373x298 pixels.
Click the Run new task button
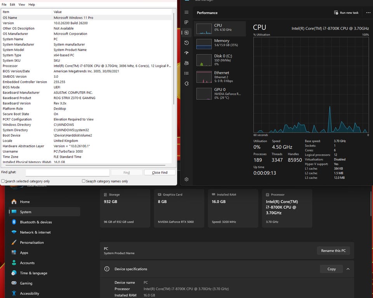(x=346, y=13)
